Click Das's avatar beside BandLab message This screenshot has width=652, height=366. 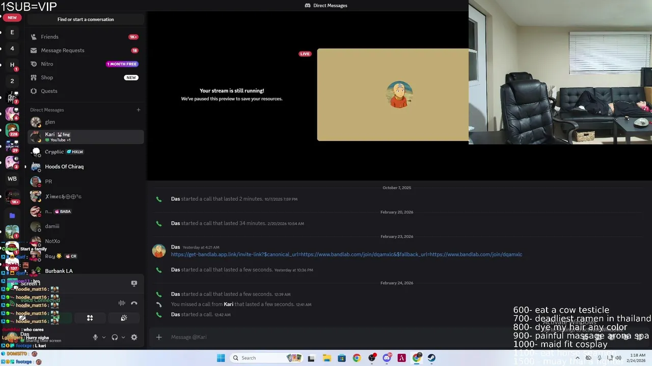(x=159, y=251)
